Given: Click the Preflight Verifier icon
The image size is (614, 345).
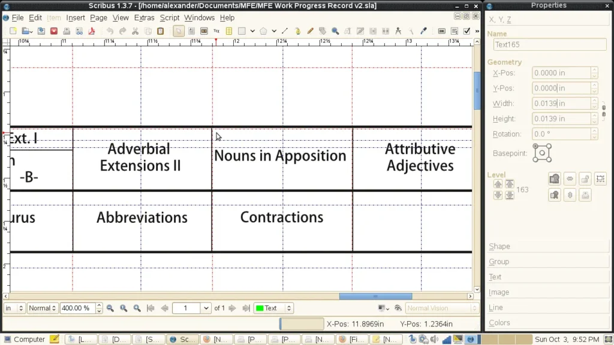Looking at the screenshot, I should tap(80, 31).
